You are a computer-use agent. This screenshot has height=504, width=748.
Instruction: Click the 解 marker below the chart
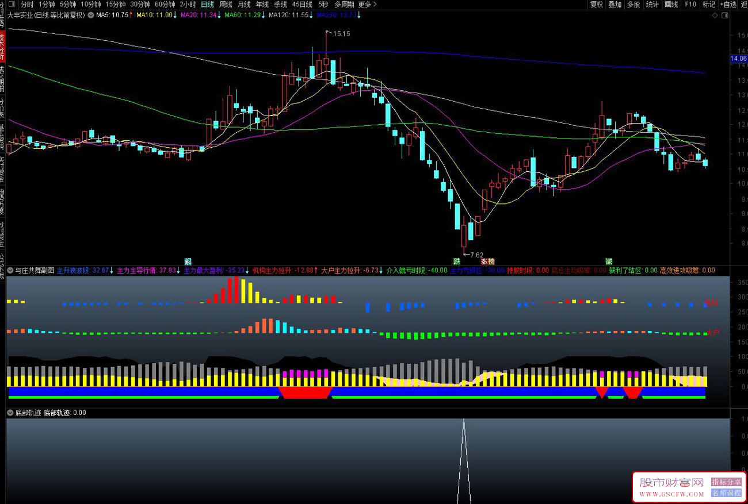[188, 261]
